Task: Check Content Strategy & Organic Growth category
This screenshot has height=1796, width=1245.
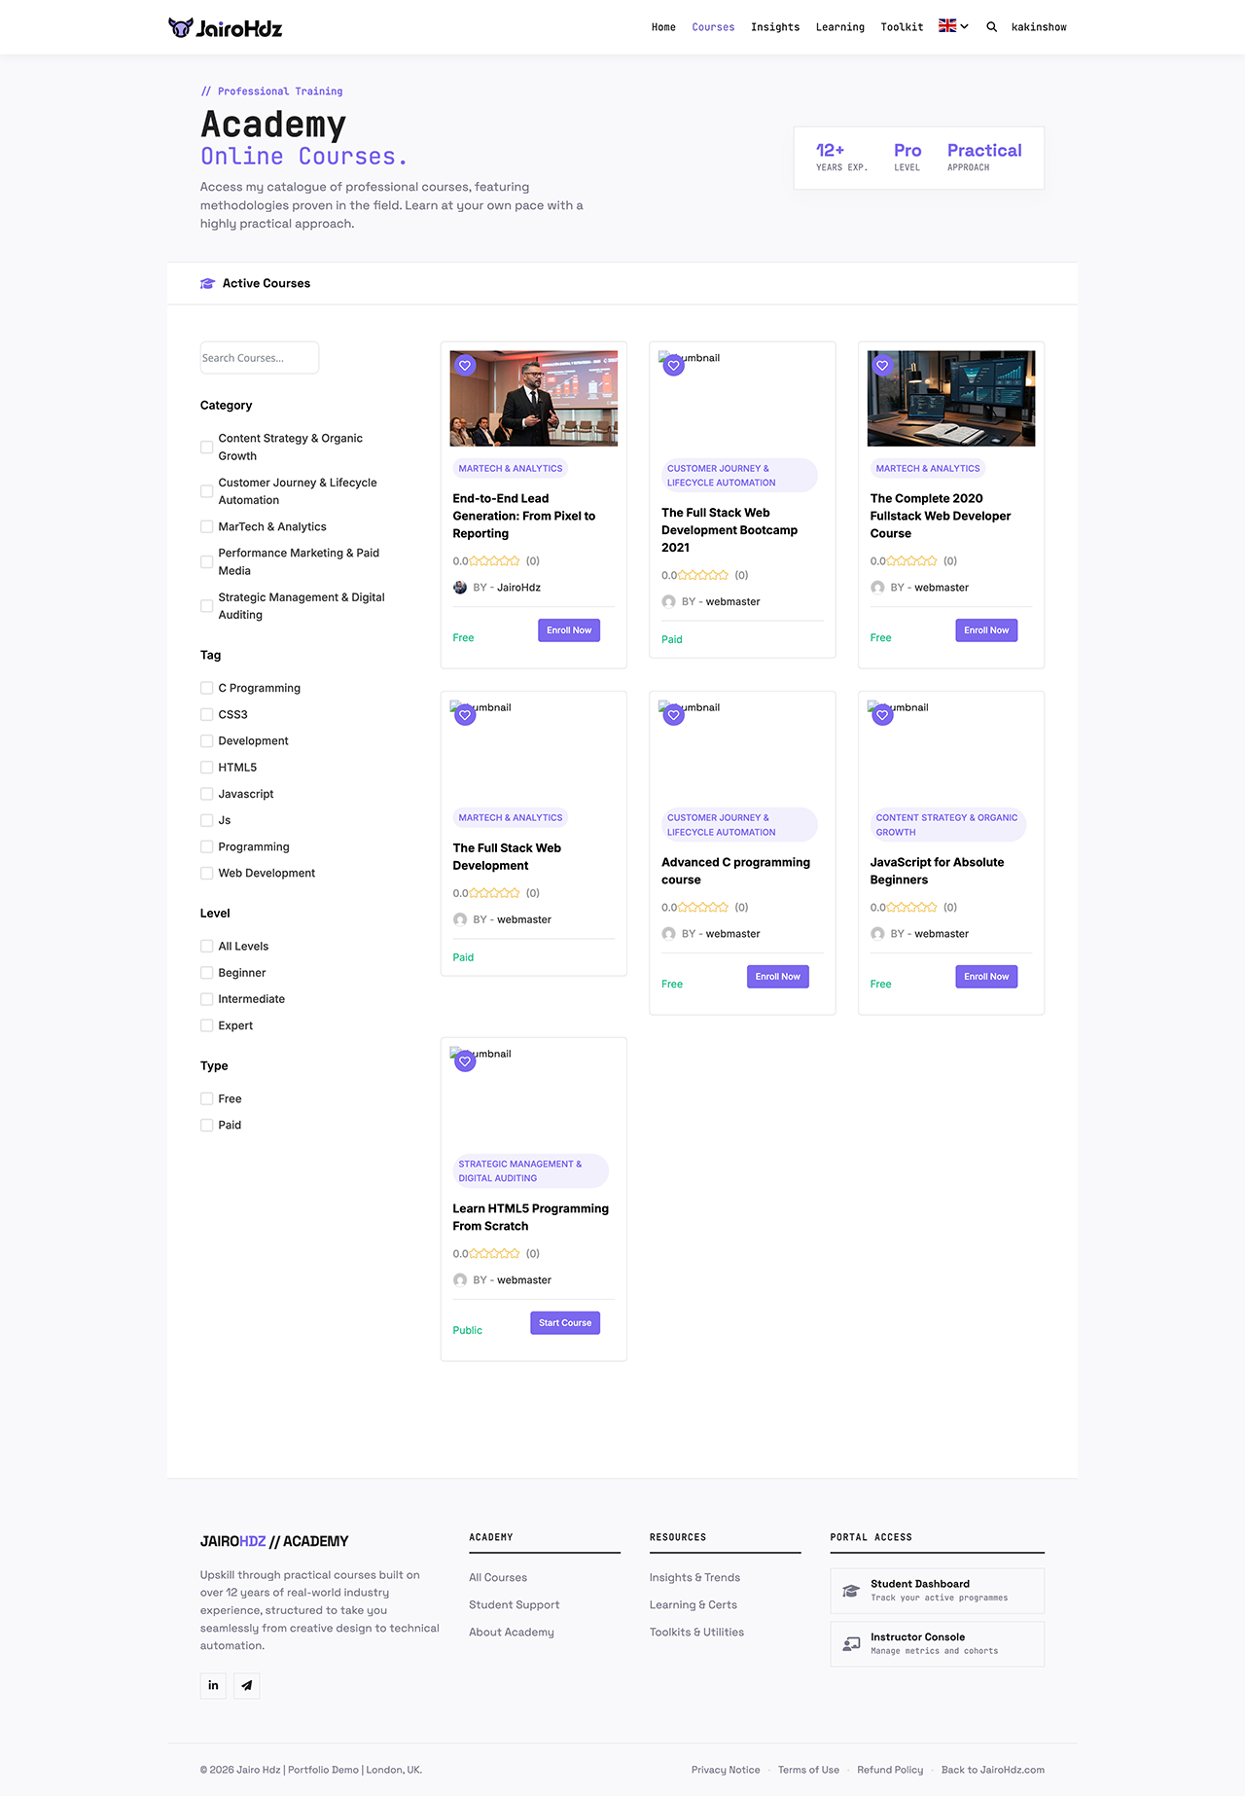Action: (x=206, y=448)
